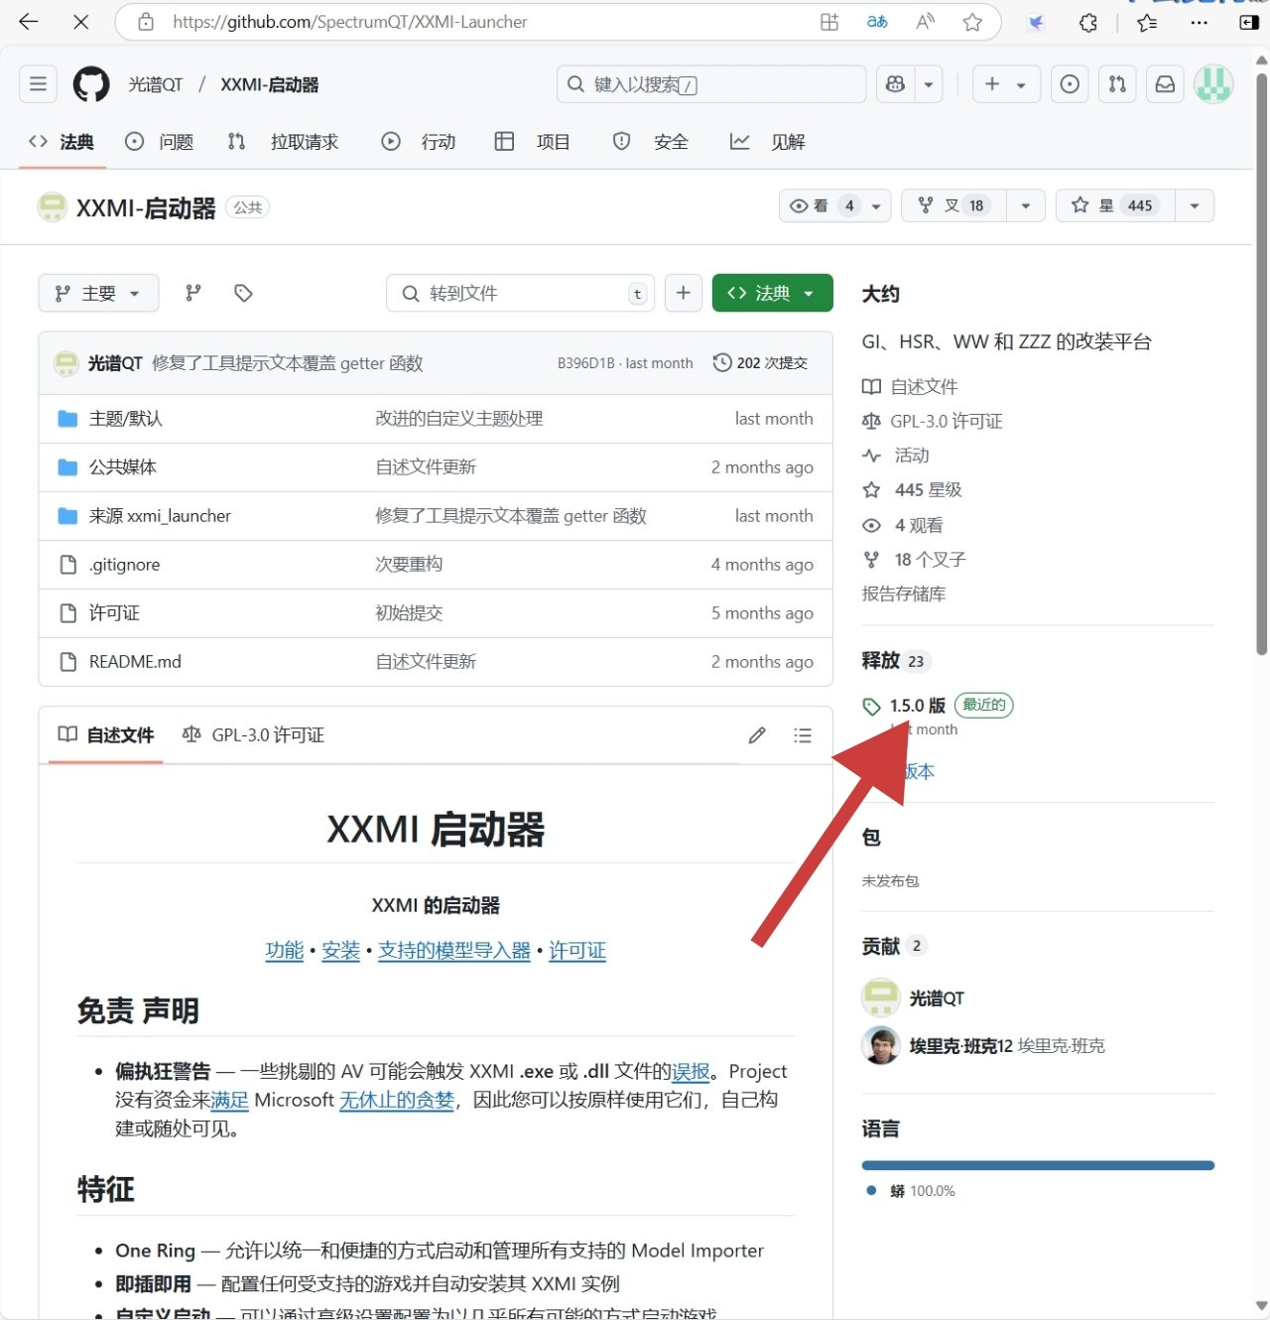Open the 行动 Actions tab
The width and height of the screenshot is (1270, 1320).
coord(418,142)
